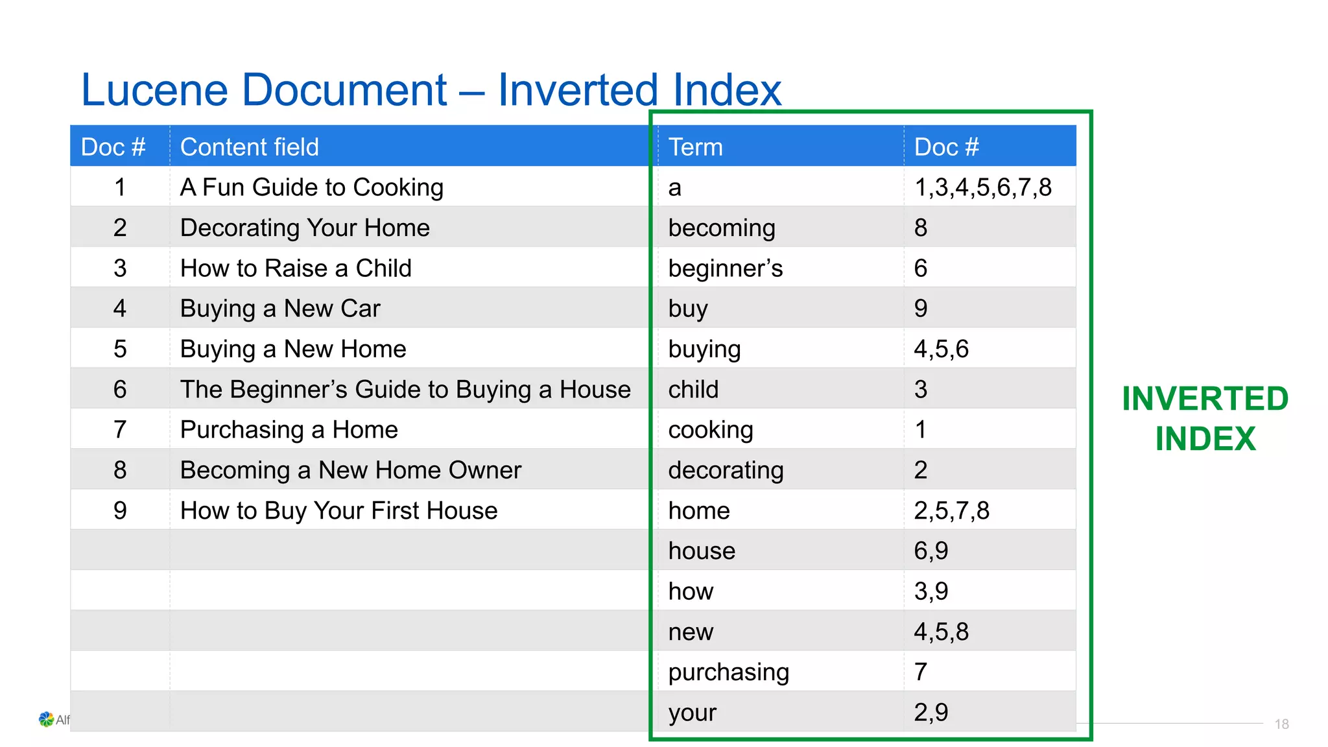Click doc list '4,5,8' for new
The width and height of the screenshot is (1328, 747).
pyautogui.click(x=942, y=632)
